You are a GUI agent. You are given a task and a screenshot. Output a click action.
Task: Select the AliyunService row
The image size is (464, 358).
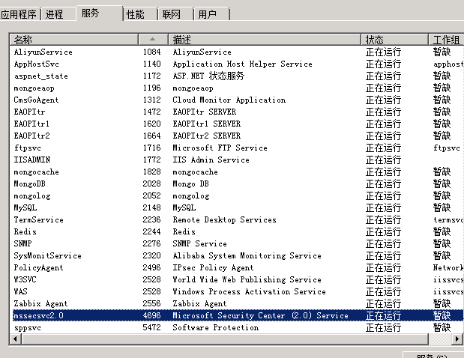point(237,52)
